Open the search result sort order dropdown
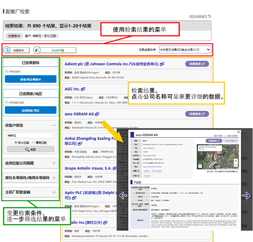The image size is (253, 242). pyautogui.click(x=185, y=50)
